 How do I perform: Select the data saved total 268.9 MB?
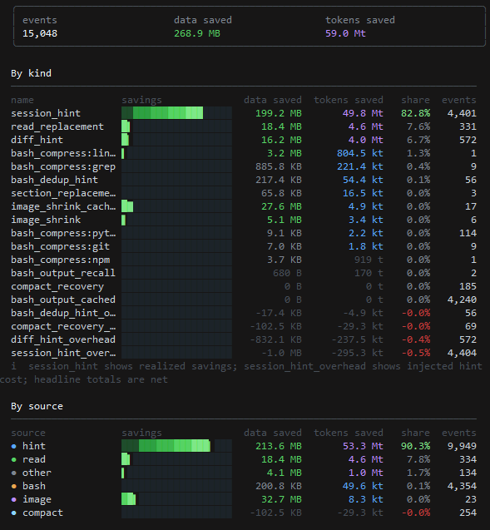(x=197, y=33)
